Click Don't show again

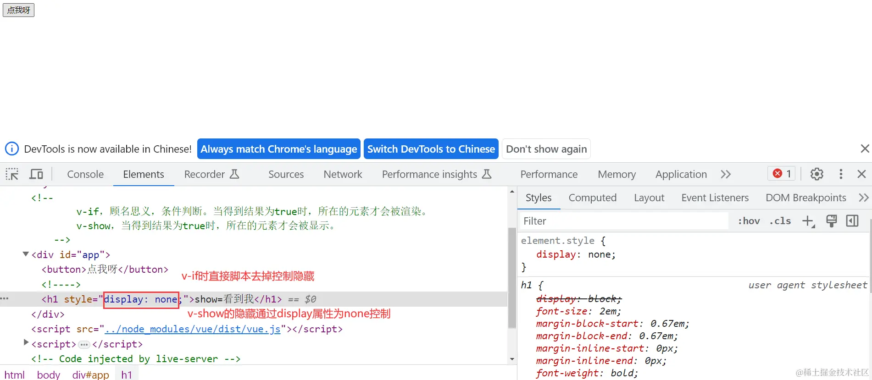[546, 149]
